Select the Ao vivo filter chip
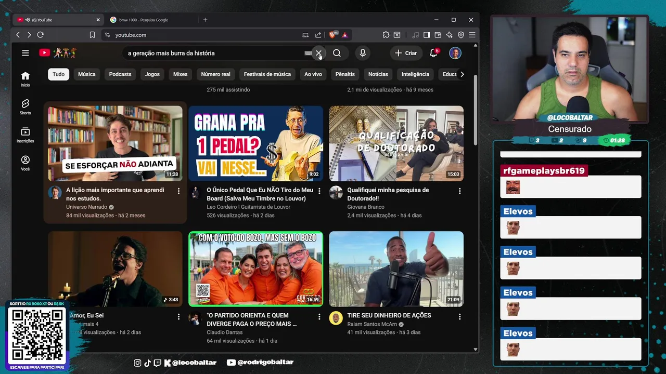Image resolution: width=666 pixels, height=374 pixels. click(x=313, y=74)
